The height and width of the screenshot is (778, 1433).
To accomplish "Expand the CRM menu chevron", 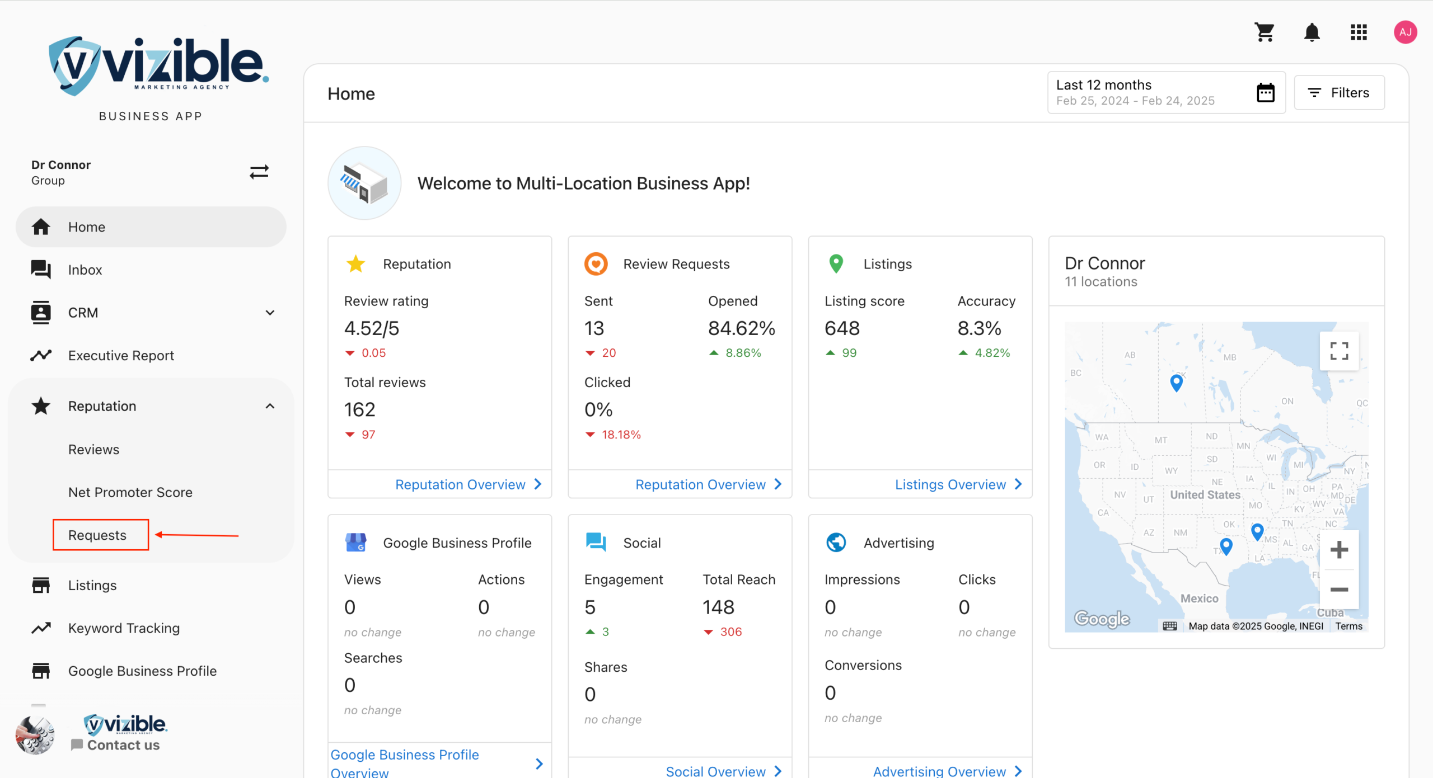I will (270, 313).
